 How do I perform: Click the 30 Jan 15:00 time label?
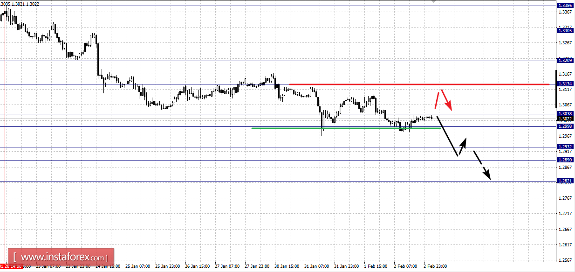click(287, 266)
